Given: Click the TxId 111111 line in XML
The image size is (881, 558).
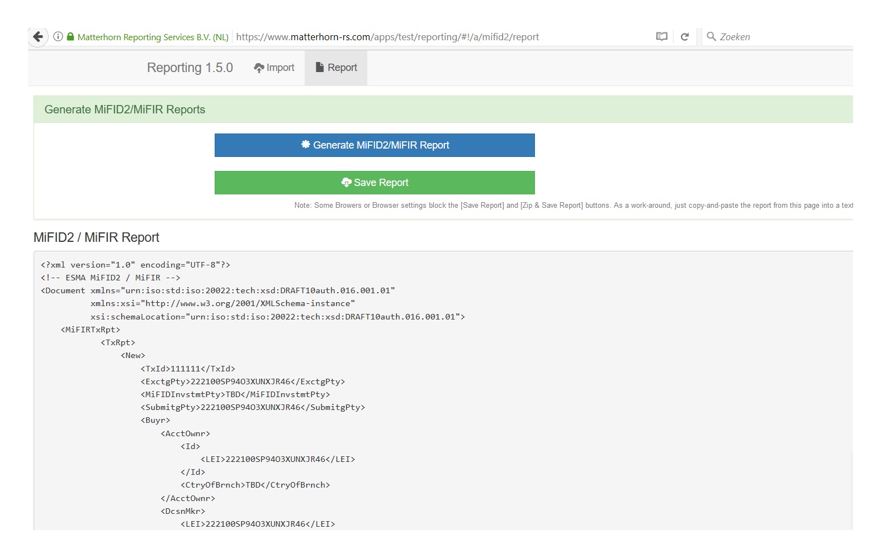Looking at the screenshot, I should point(188,369).
